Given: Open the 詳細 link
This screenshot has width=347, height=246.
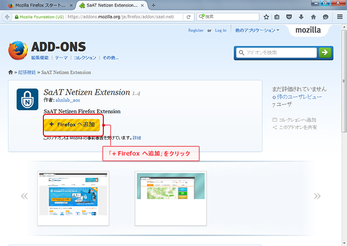Looking at the screenshot, I should (137, 138).
